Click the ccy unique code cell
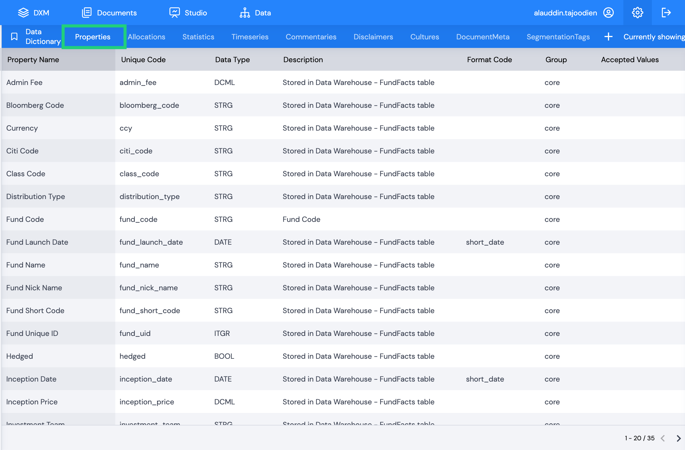This screenshot has height=450, width=685. click(126, 128)
